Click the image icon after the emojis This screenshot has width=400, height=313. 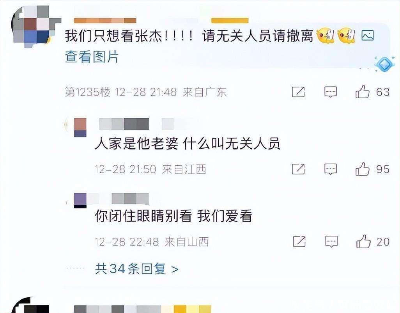click(x=368, y=36)
